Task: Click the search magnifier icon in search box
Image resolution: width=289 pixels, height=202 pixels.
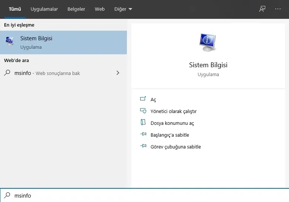Action: point(7,195)
